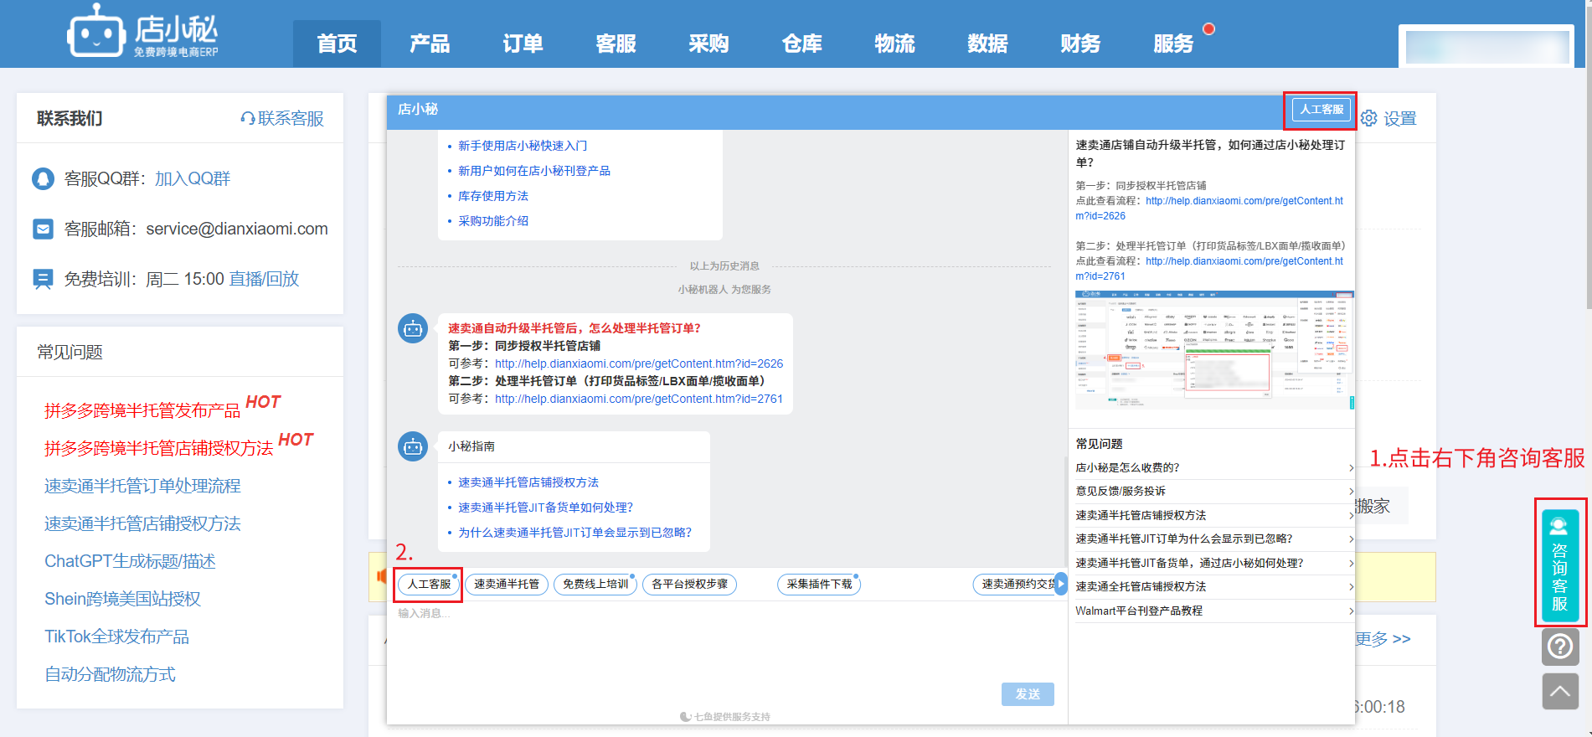This screenshot has height=737, width=1592.
Task: Switch to the 物流 navigation tab
Action: [x=894, y=44]
